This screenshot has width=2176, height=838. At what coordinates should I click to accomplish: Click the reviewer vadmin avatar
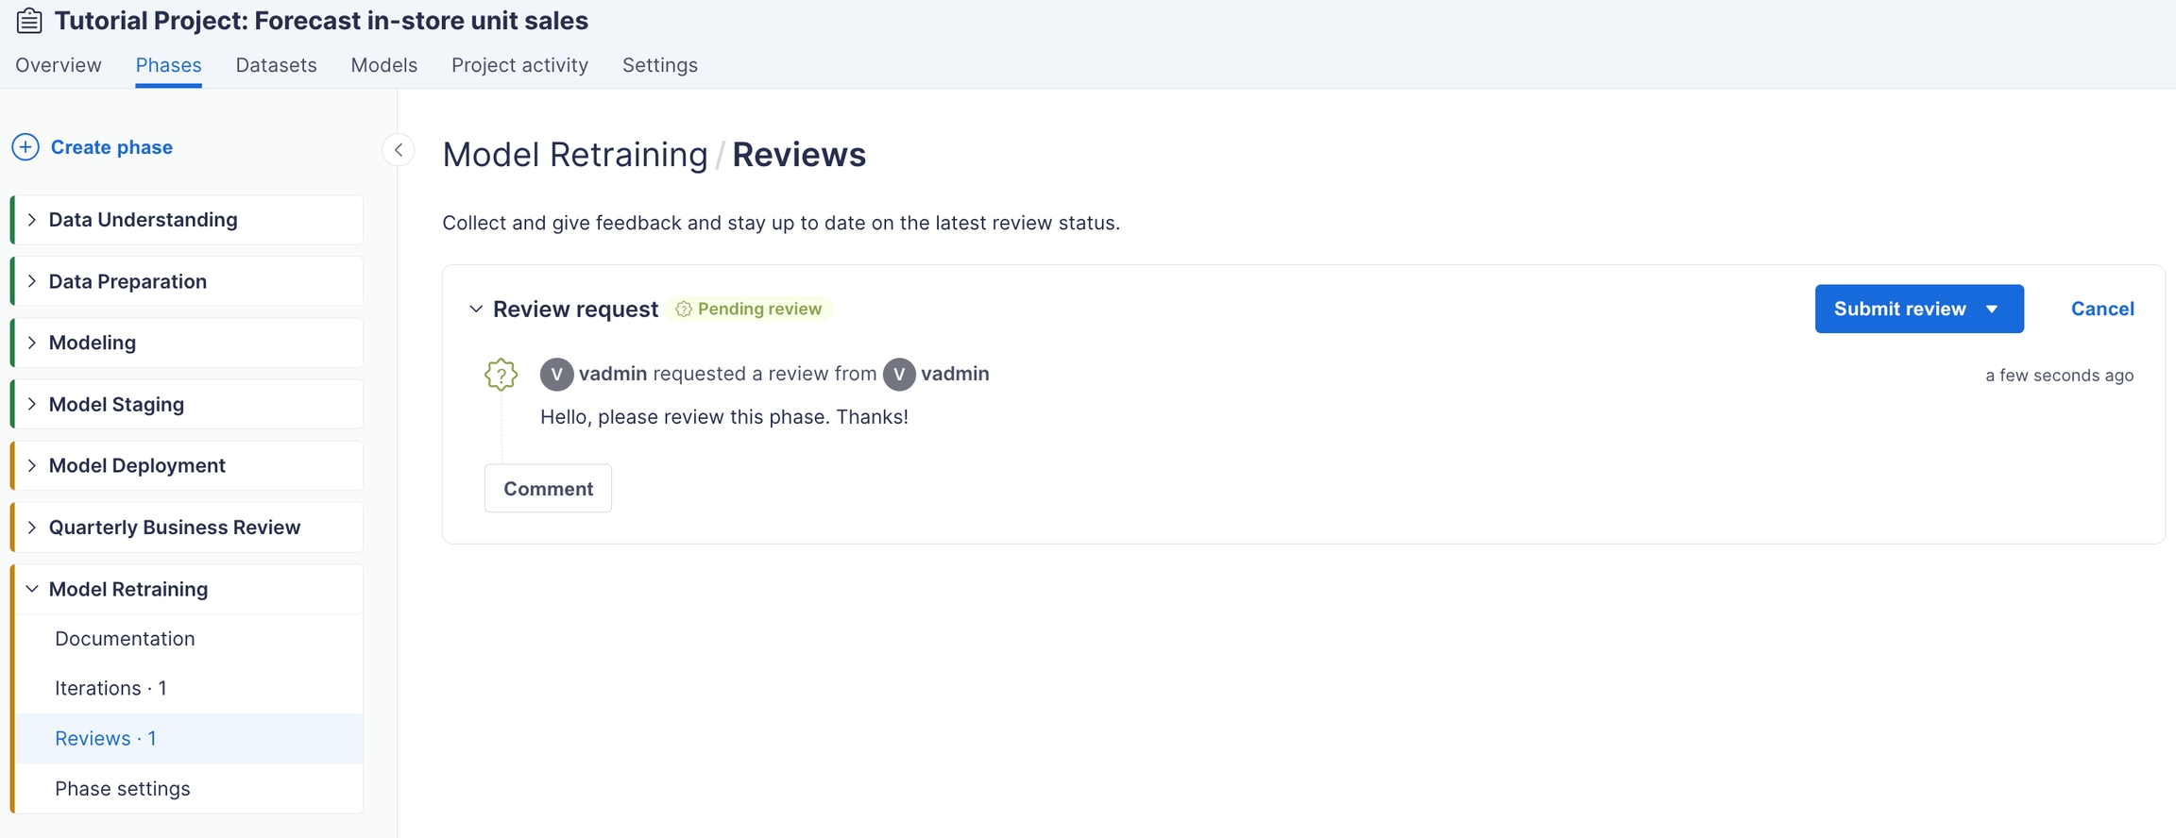(x=899, y=375)
